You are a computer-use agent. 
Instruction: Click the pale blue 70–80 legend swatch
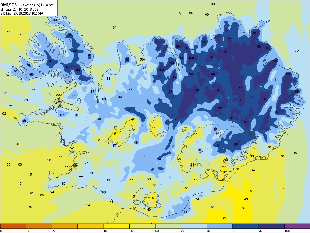tap(194, 226)
